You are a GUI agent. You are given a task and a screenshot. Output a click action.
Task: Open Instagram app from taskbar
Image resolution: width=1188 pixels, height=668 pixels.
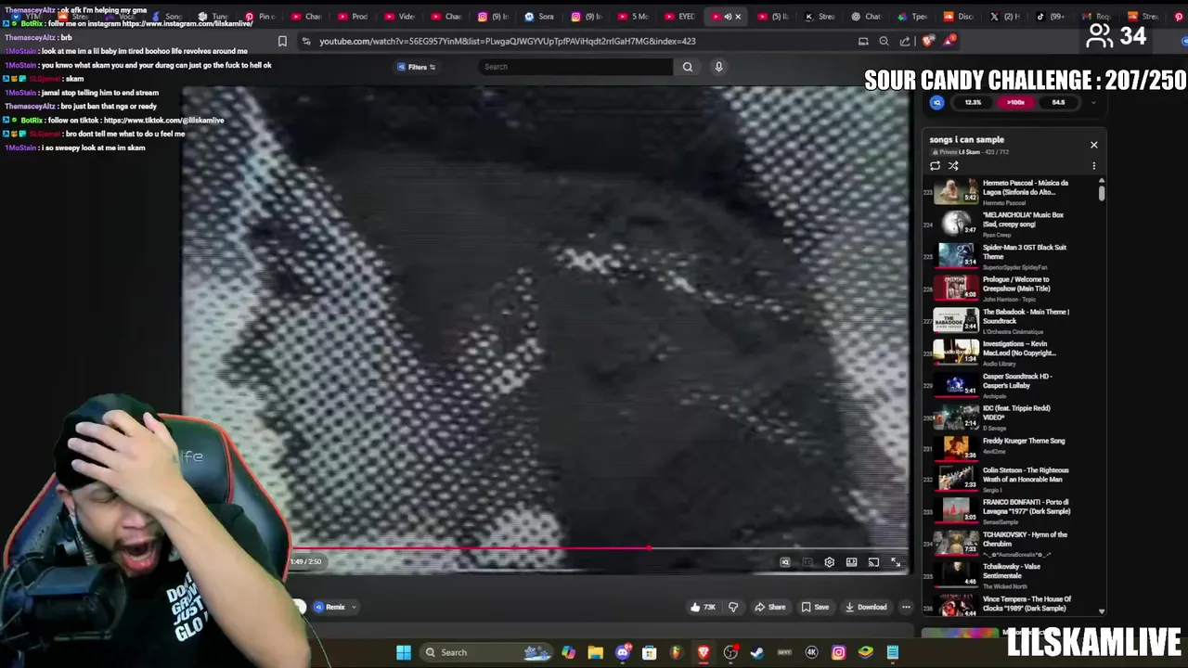(838, 652)
